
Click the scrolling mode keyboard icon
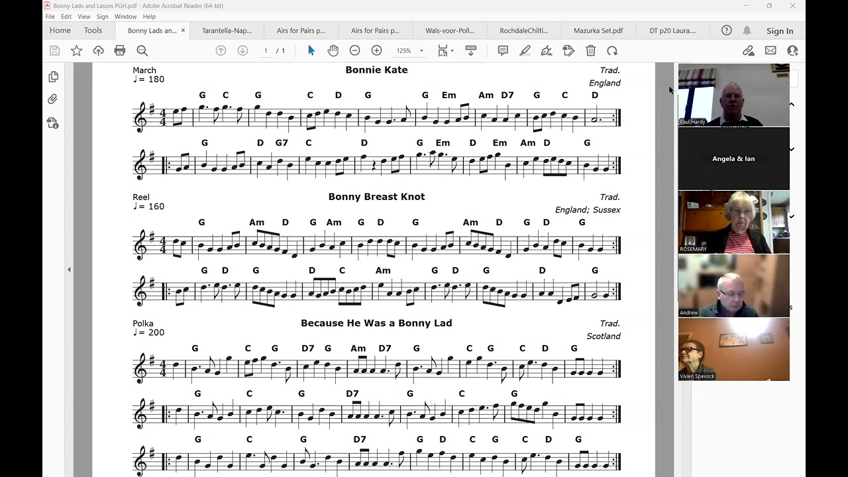pos(471,50)
